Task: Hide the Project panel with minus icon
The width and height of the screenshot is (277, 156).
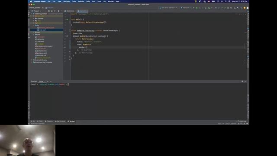Action: click(61, 11)
